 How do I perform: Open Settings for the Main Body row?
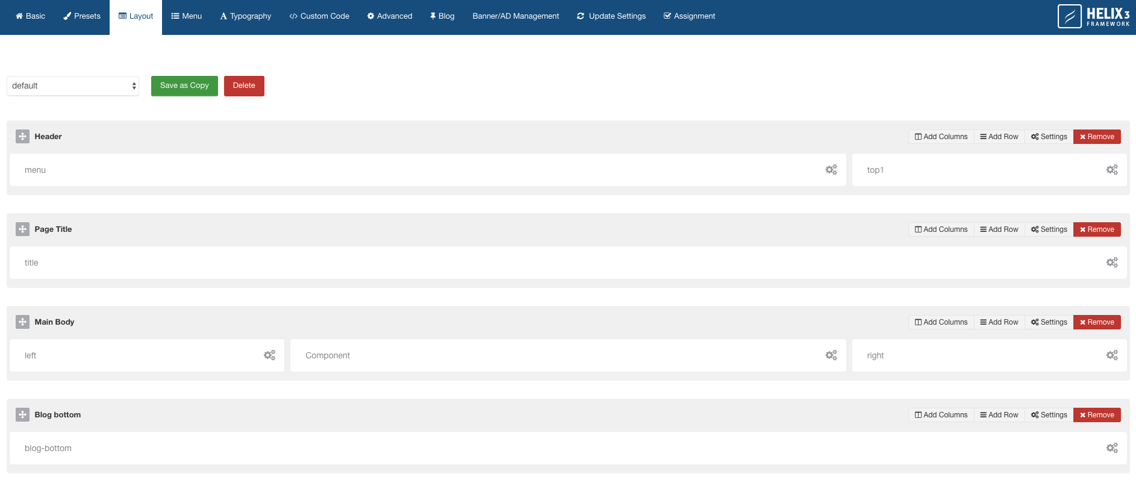[1049, 322]
